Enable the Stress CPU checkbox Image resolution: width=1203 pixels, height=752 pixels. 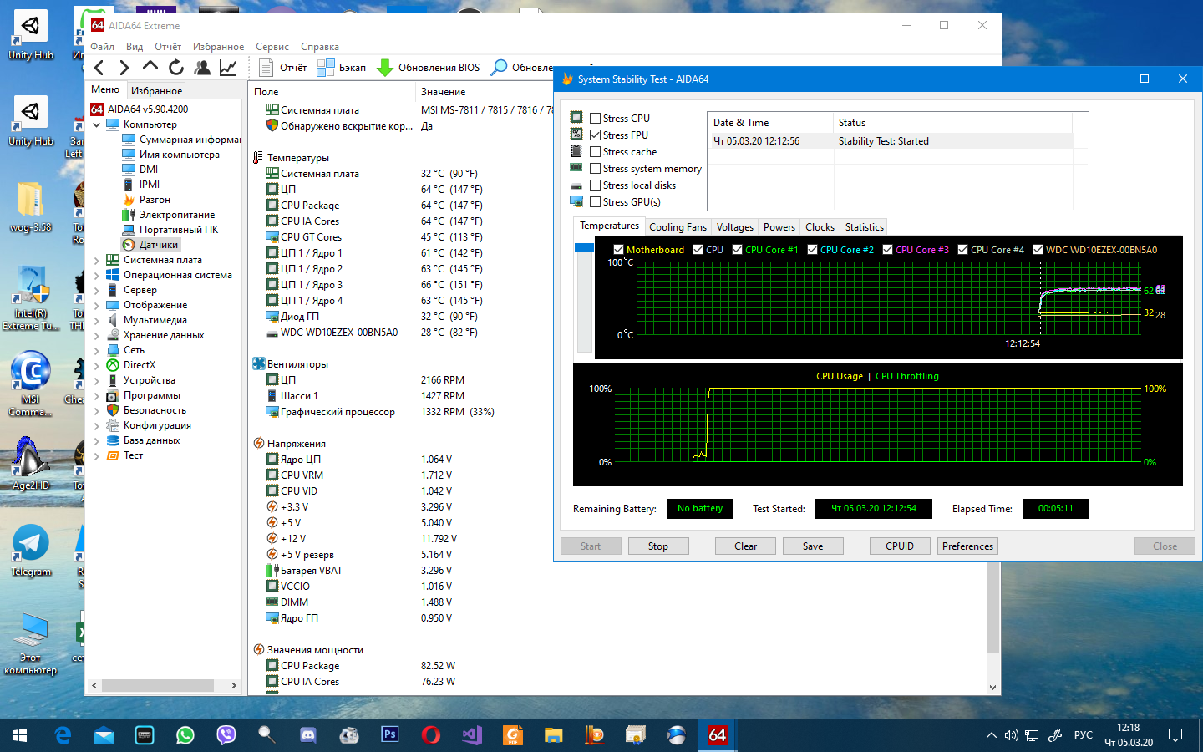(596, 119)
